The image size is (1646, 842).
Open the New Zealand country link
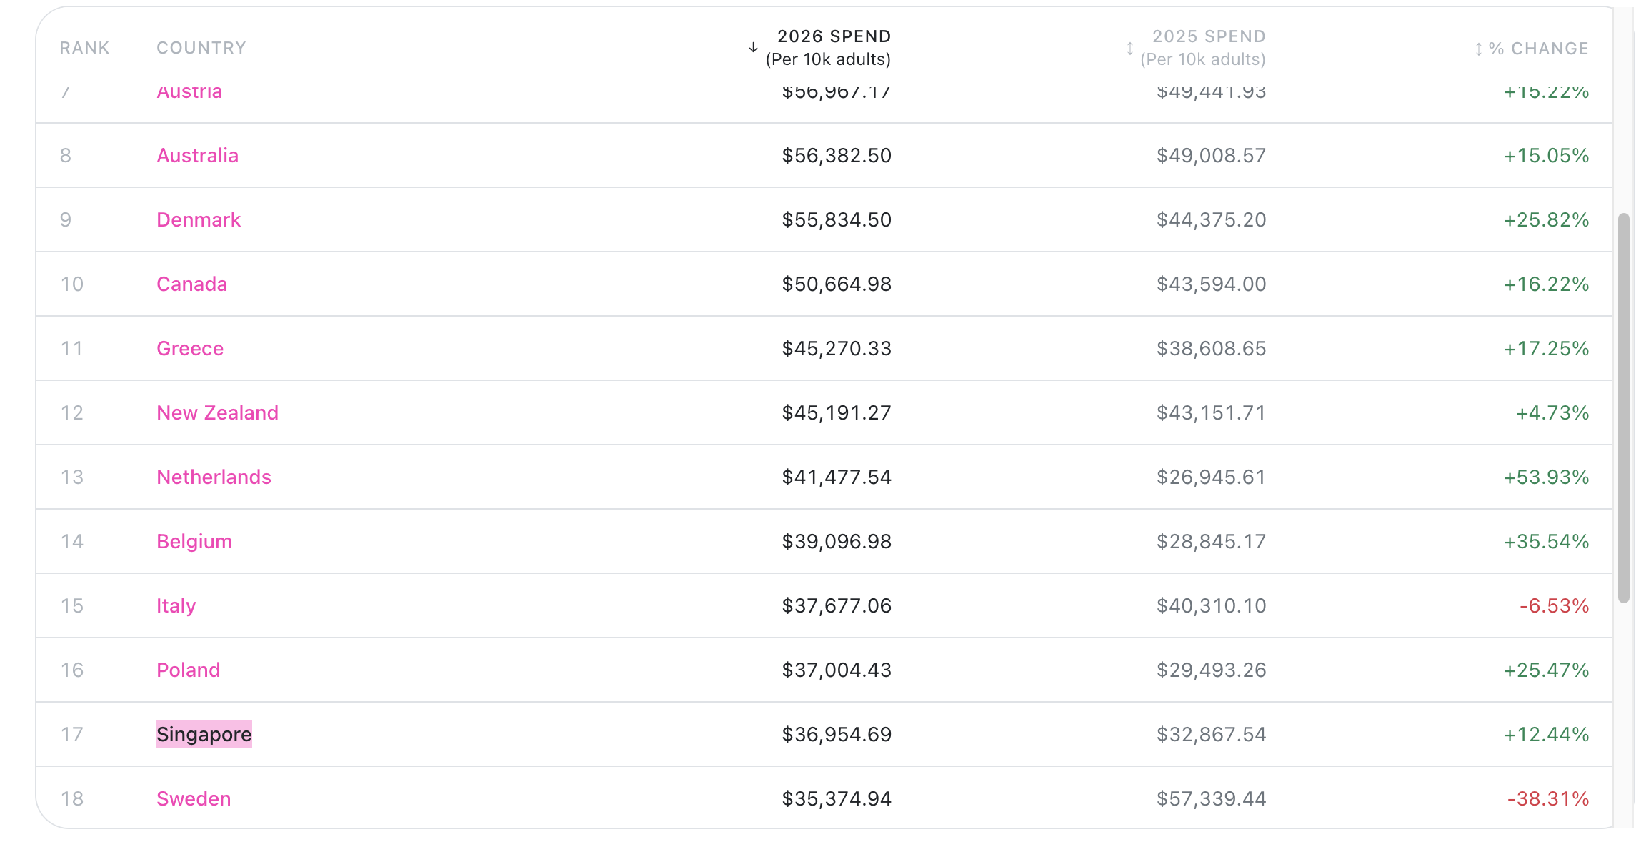coord(218,412)
